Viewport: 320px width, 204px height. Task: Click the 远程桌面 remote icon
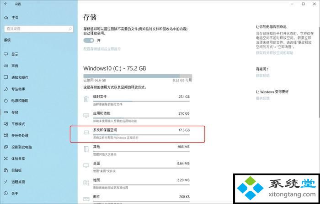point(5,182)
